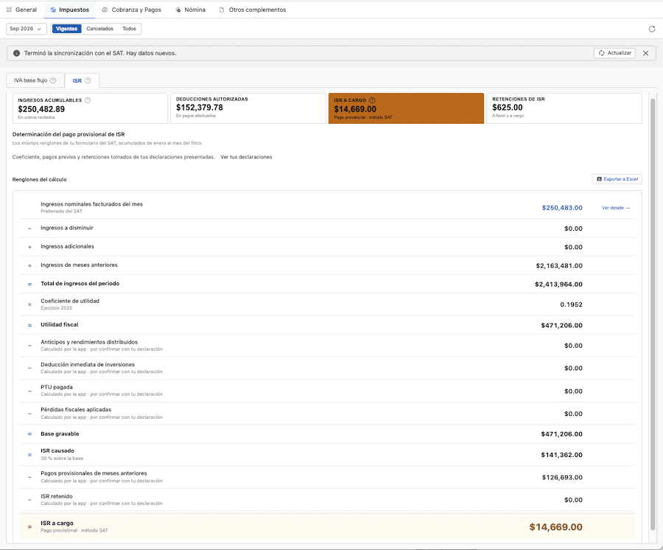The image size is (663, 550).
Task: Click help icon next to Ingresos Acumulables
Action: click(x=88, y=100)
